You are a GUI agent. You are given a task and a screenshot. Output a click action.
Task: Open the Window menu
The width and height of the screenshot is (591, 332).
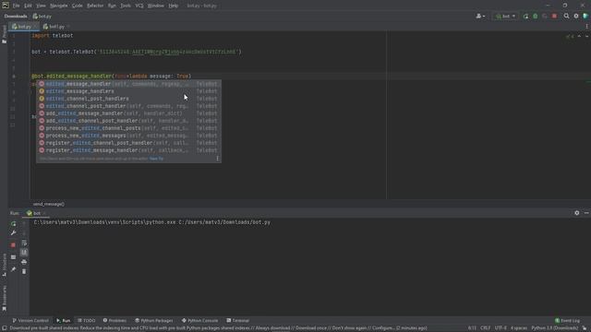[x=156, y=6]
